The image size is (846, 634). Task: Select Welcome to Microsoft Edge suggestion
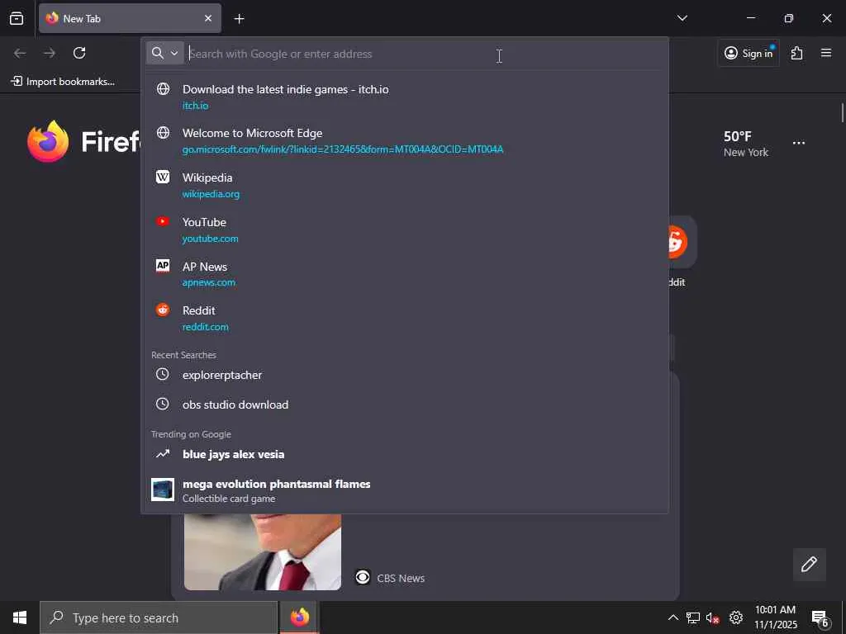click(405, 140)
